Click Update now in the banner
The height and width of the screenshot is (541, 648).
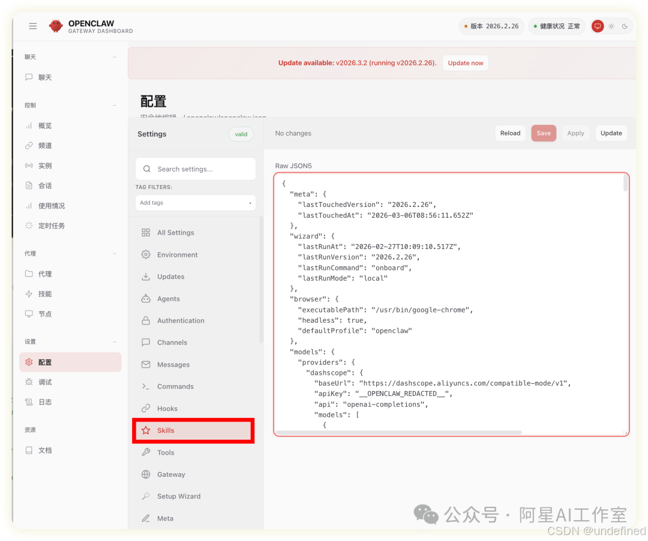point(466,63)
